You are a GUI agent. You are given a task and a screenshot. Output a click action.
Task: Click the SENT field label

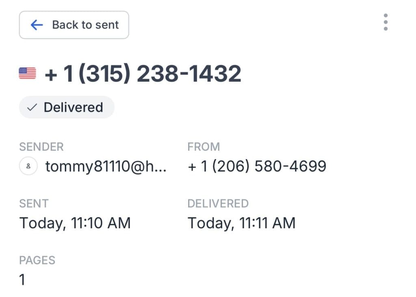34,204
